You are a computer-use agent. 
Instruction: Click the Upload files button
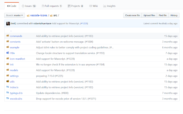[149, 15]
